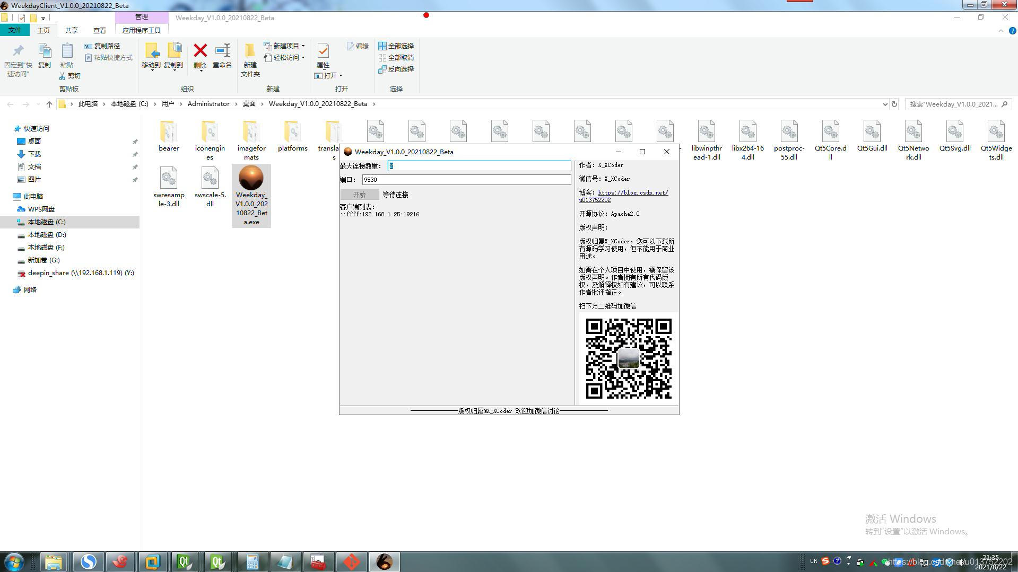Click Select none (全部取消)
Screen dimensions: 1018x572
[396, 58]
